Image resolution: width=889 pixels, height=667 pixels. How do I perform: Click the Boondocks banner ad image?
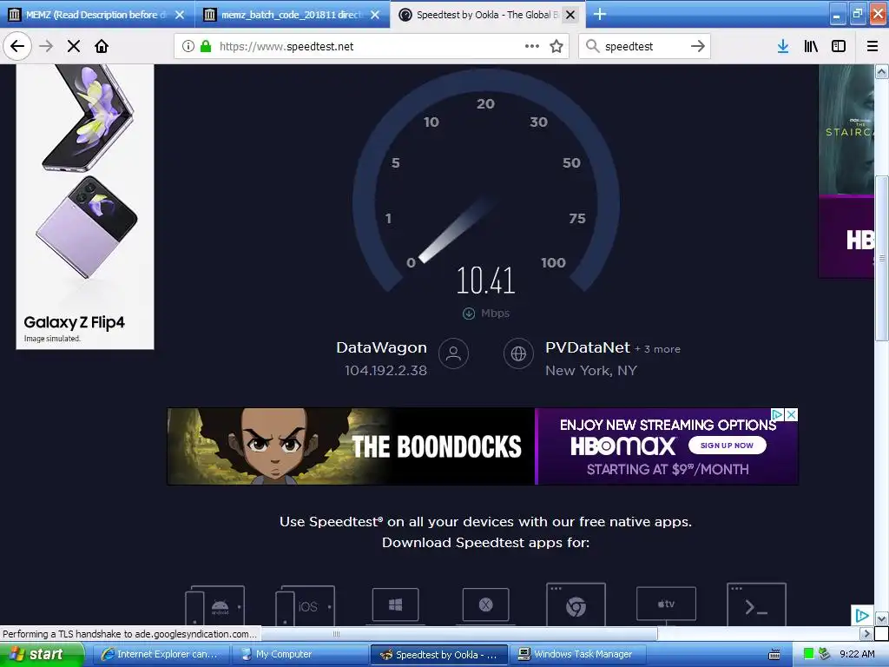tap(351, 446)
